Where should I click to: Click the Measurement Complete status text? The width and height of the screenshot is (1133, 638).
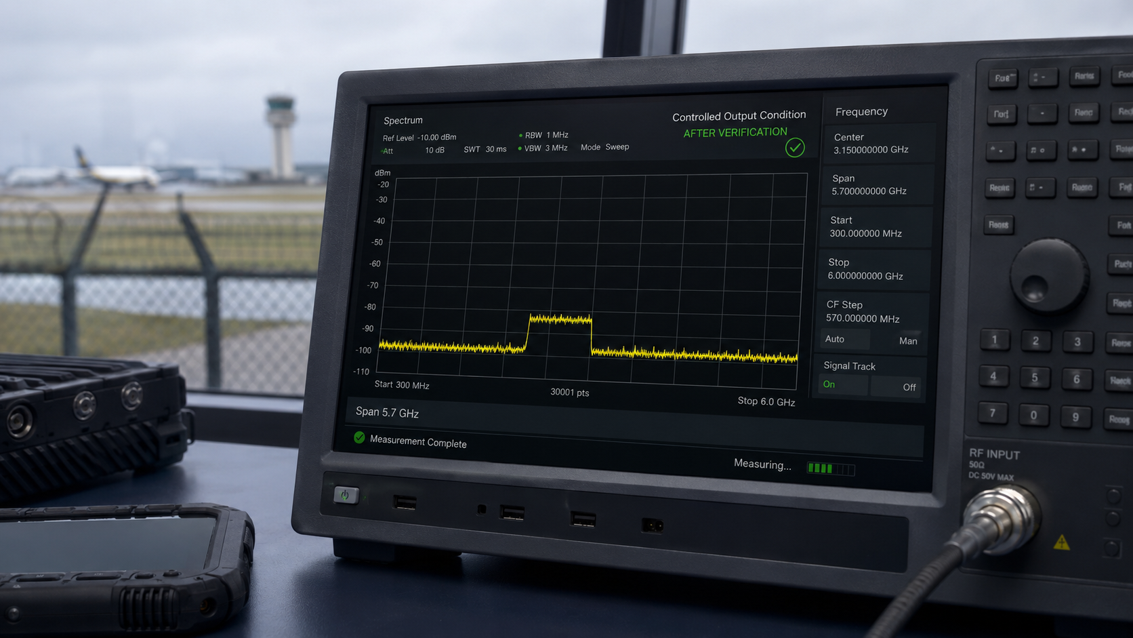coord(418,442)
